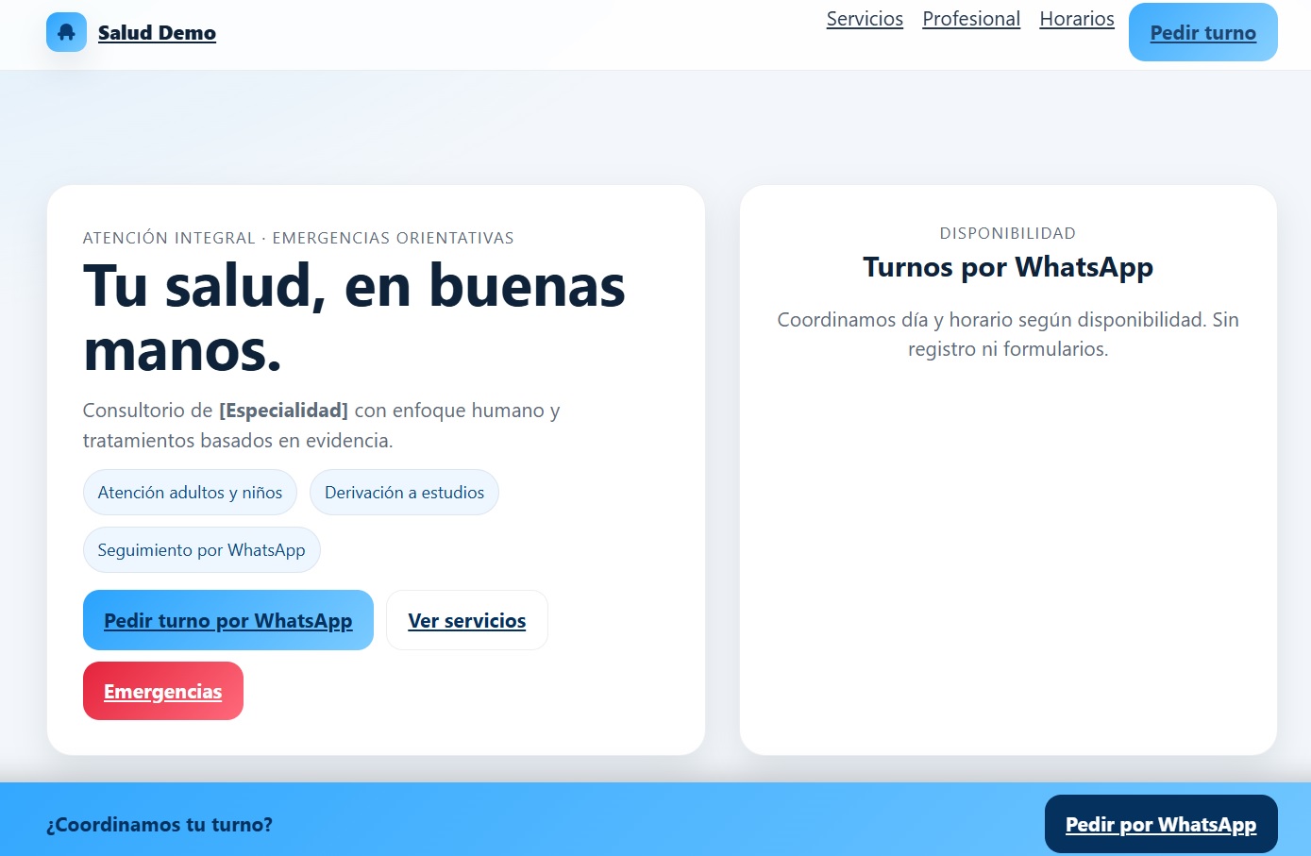Select the Atención adultos y niños chip
This screenshot has width=1311, height=856.
pyautogui.click(x=189, y=492)
